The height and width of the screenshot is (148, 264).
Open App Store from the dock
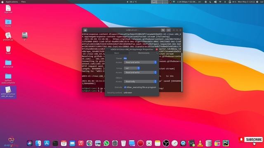click(x=47, y=143)
